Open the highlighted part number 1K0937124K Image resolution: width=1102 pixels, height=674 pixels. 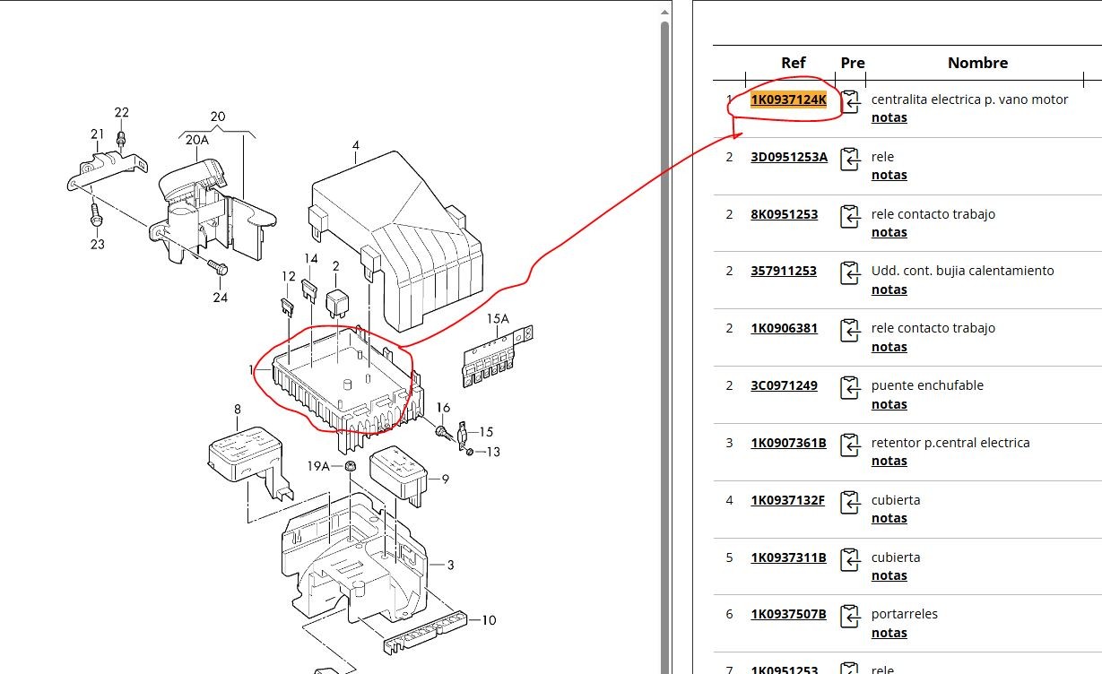[x=788, y=99]
